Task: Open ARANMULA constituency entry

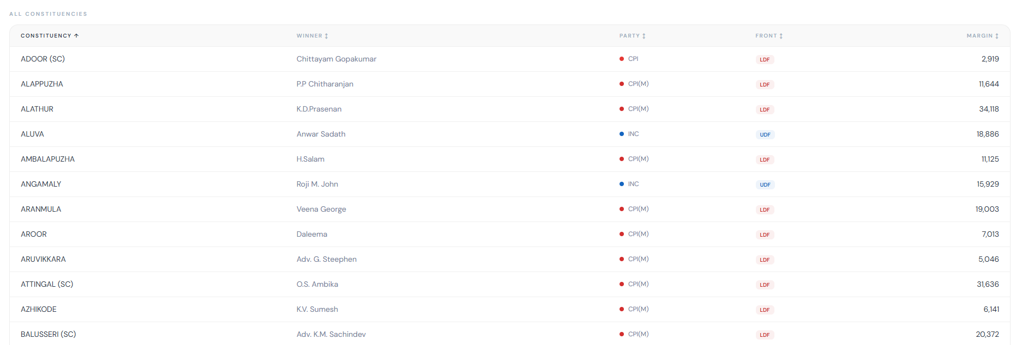Action: pos(41,209)
